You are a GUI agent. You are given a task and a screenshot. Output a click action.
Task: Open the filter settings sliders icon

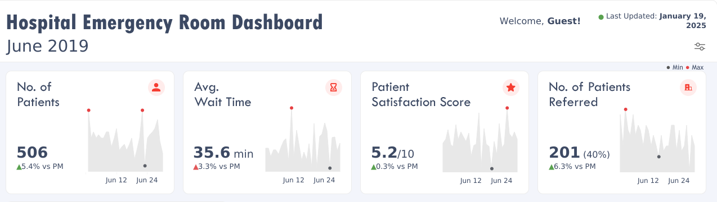(x=700, y=47)
